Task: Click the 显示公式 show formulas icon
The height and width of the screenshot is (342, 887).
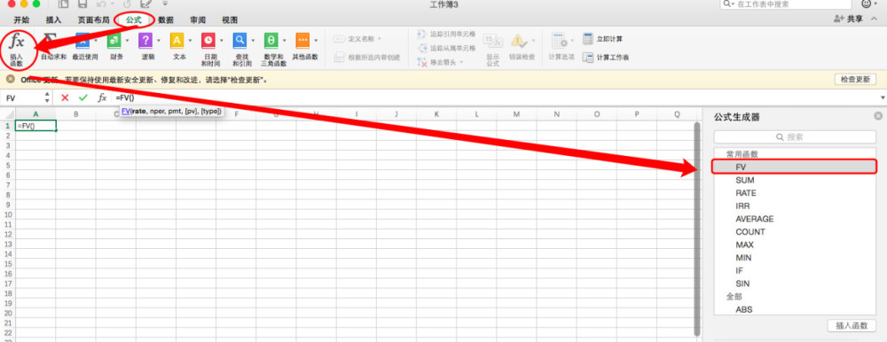Action: click(x=492, y=41)
